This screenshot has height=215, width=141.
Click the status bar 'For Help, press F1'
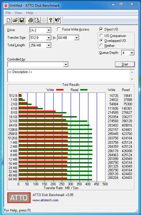[17, 210]
